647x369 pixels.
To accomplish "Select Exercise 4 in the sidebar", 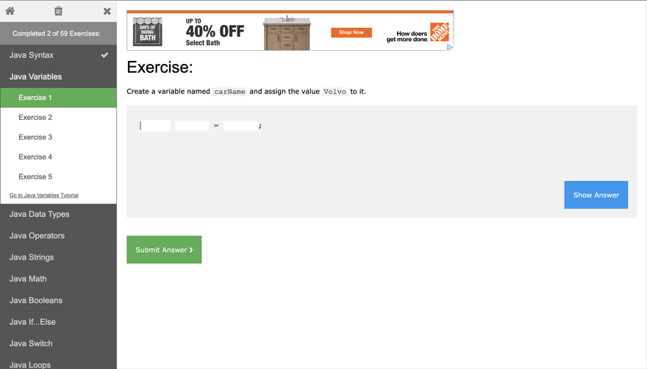I will [58, 157].
